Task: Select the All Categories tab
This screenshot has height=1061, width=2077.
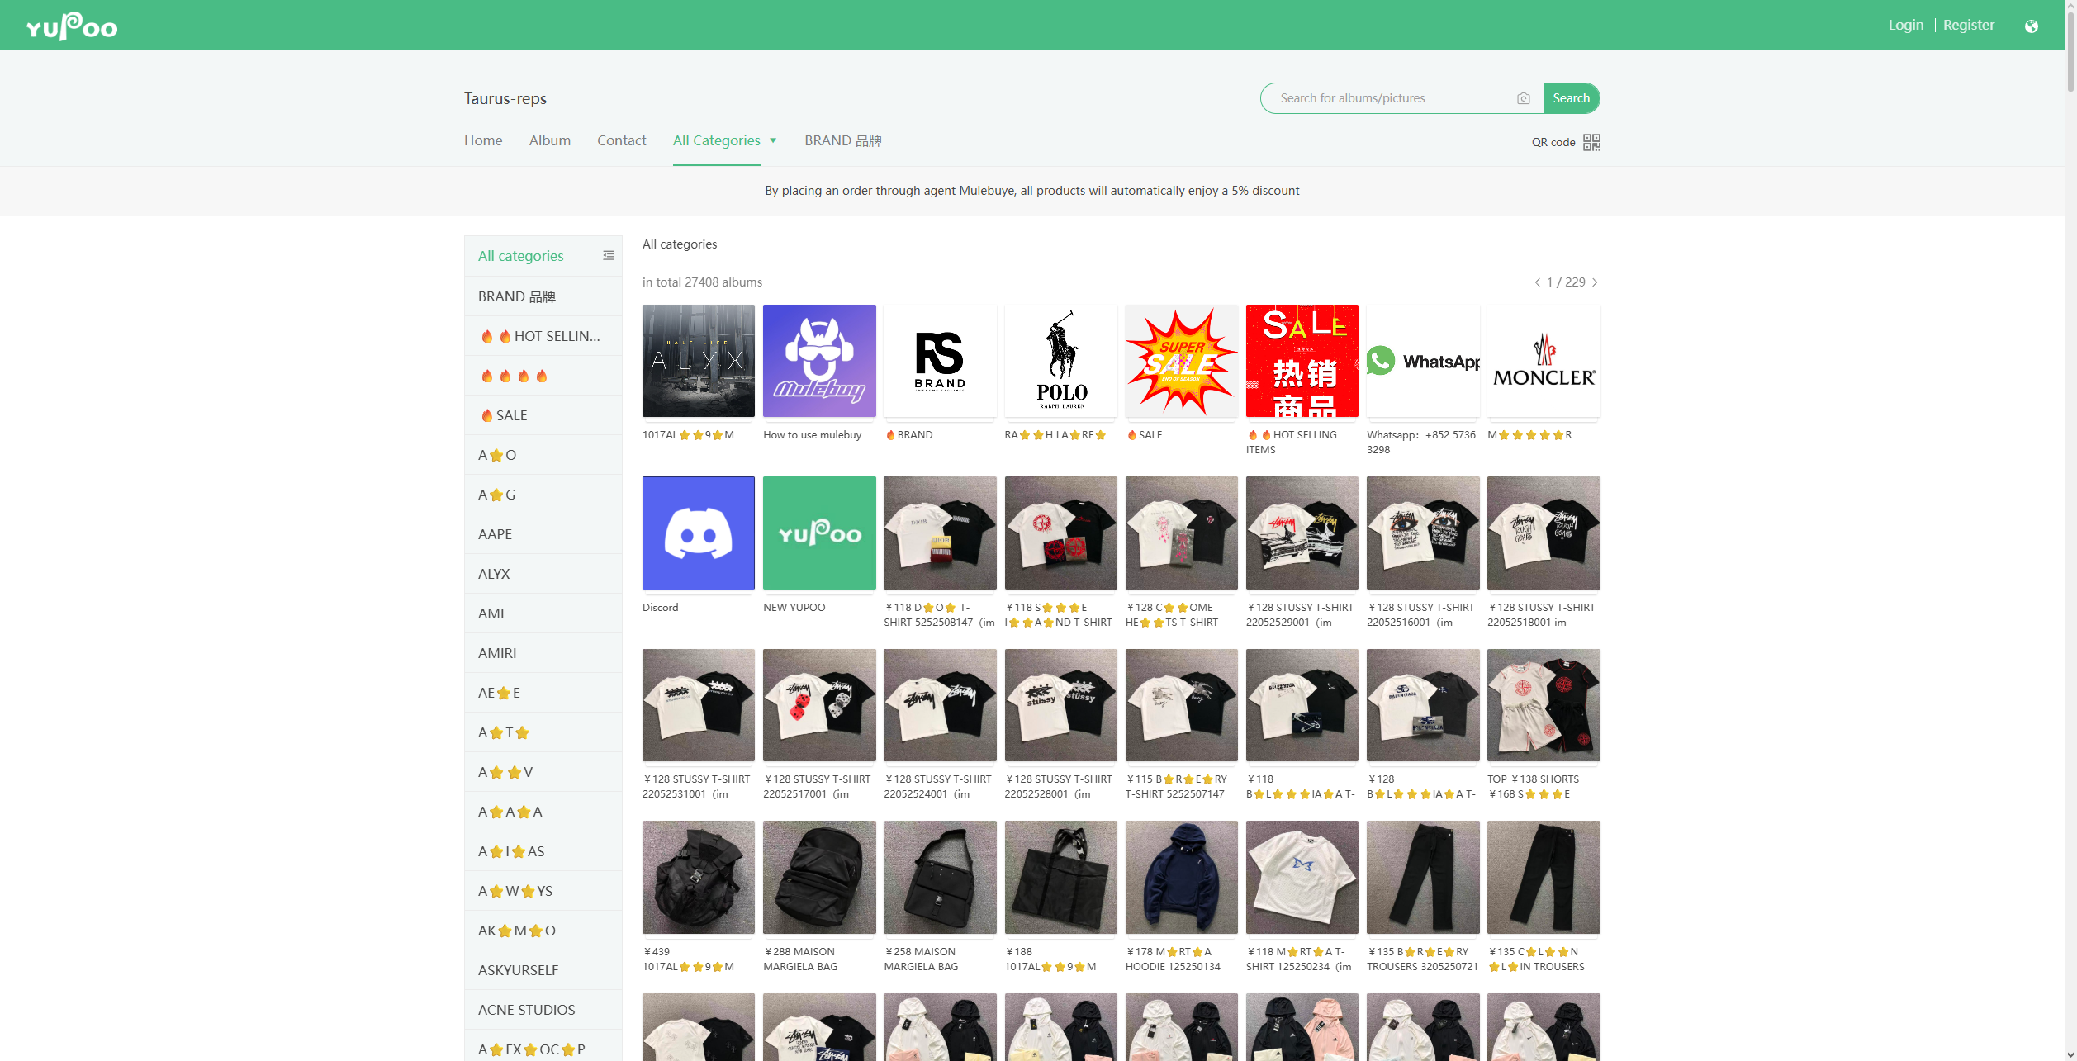Action: [x=717, y=140]
